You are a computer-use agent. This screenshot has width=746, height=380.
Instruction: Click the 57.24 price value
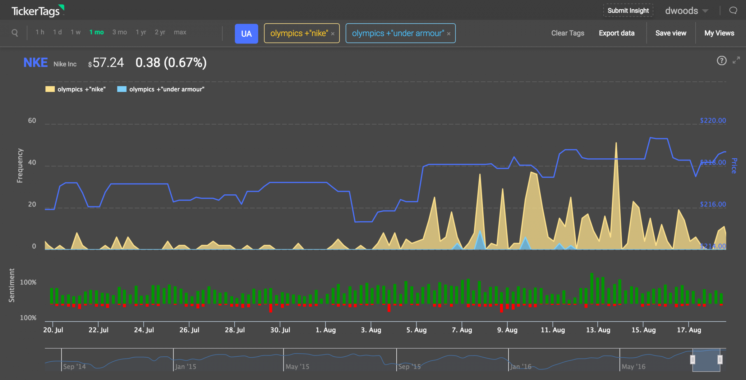point(106,63)
